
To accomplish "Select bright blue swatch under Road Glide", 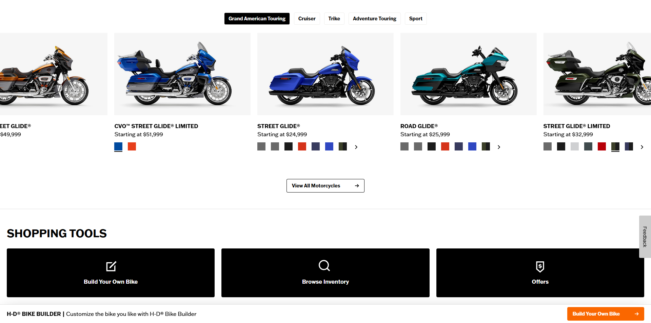I will pyautogui.click(x=472, y=146).
